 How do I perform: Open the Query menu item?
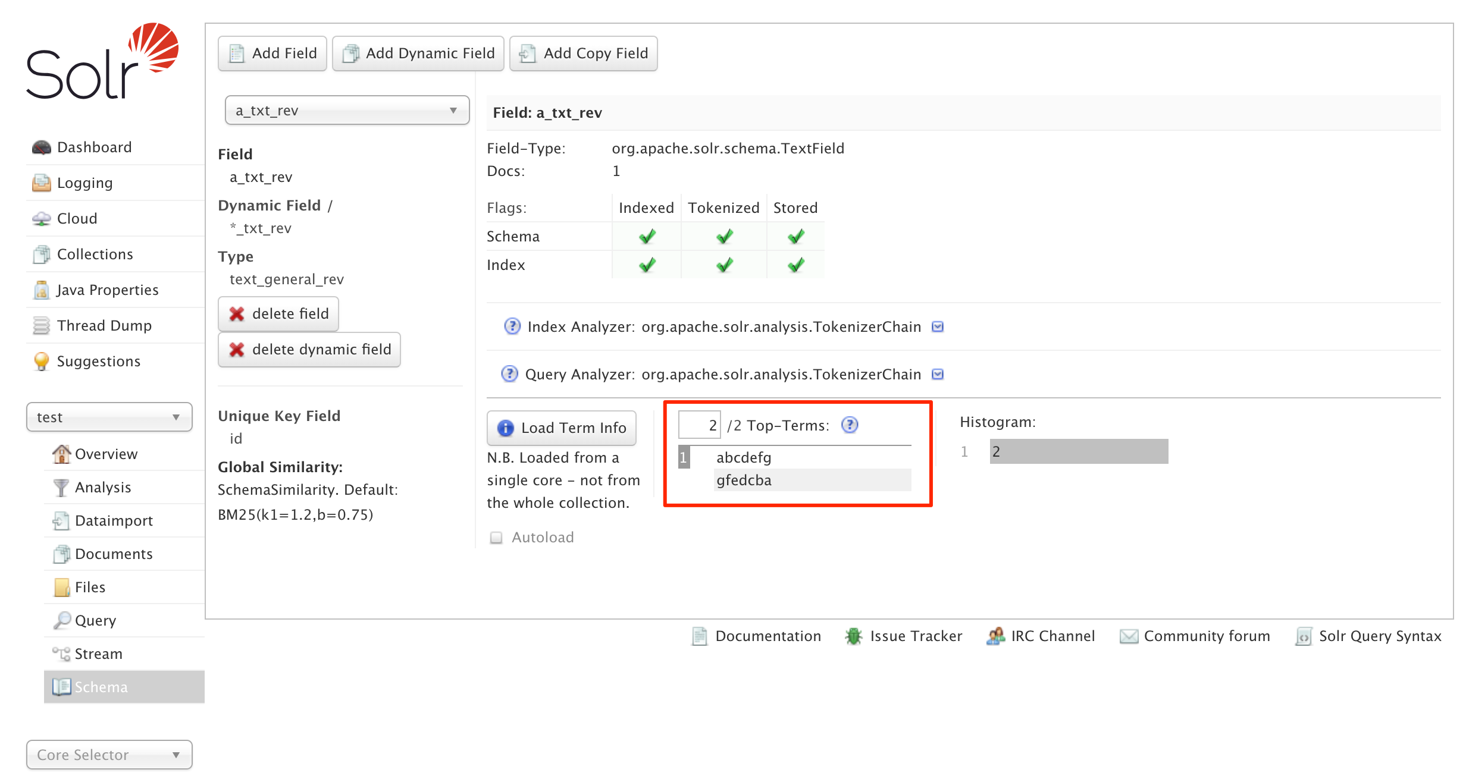point(95,621)
